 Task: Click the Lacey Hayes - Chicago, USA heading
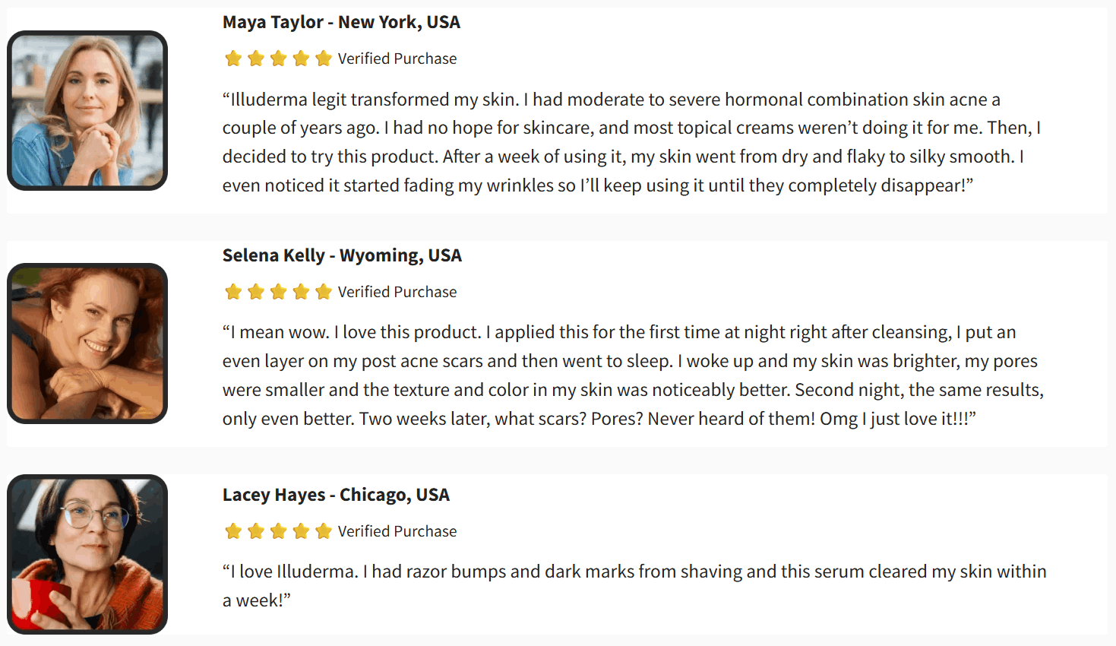(x=336, y=495)
